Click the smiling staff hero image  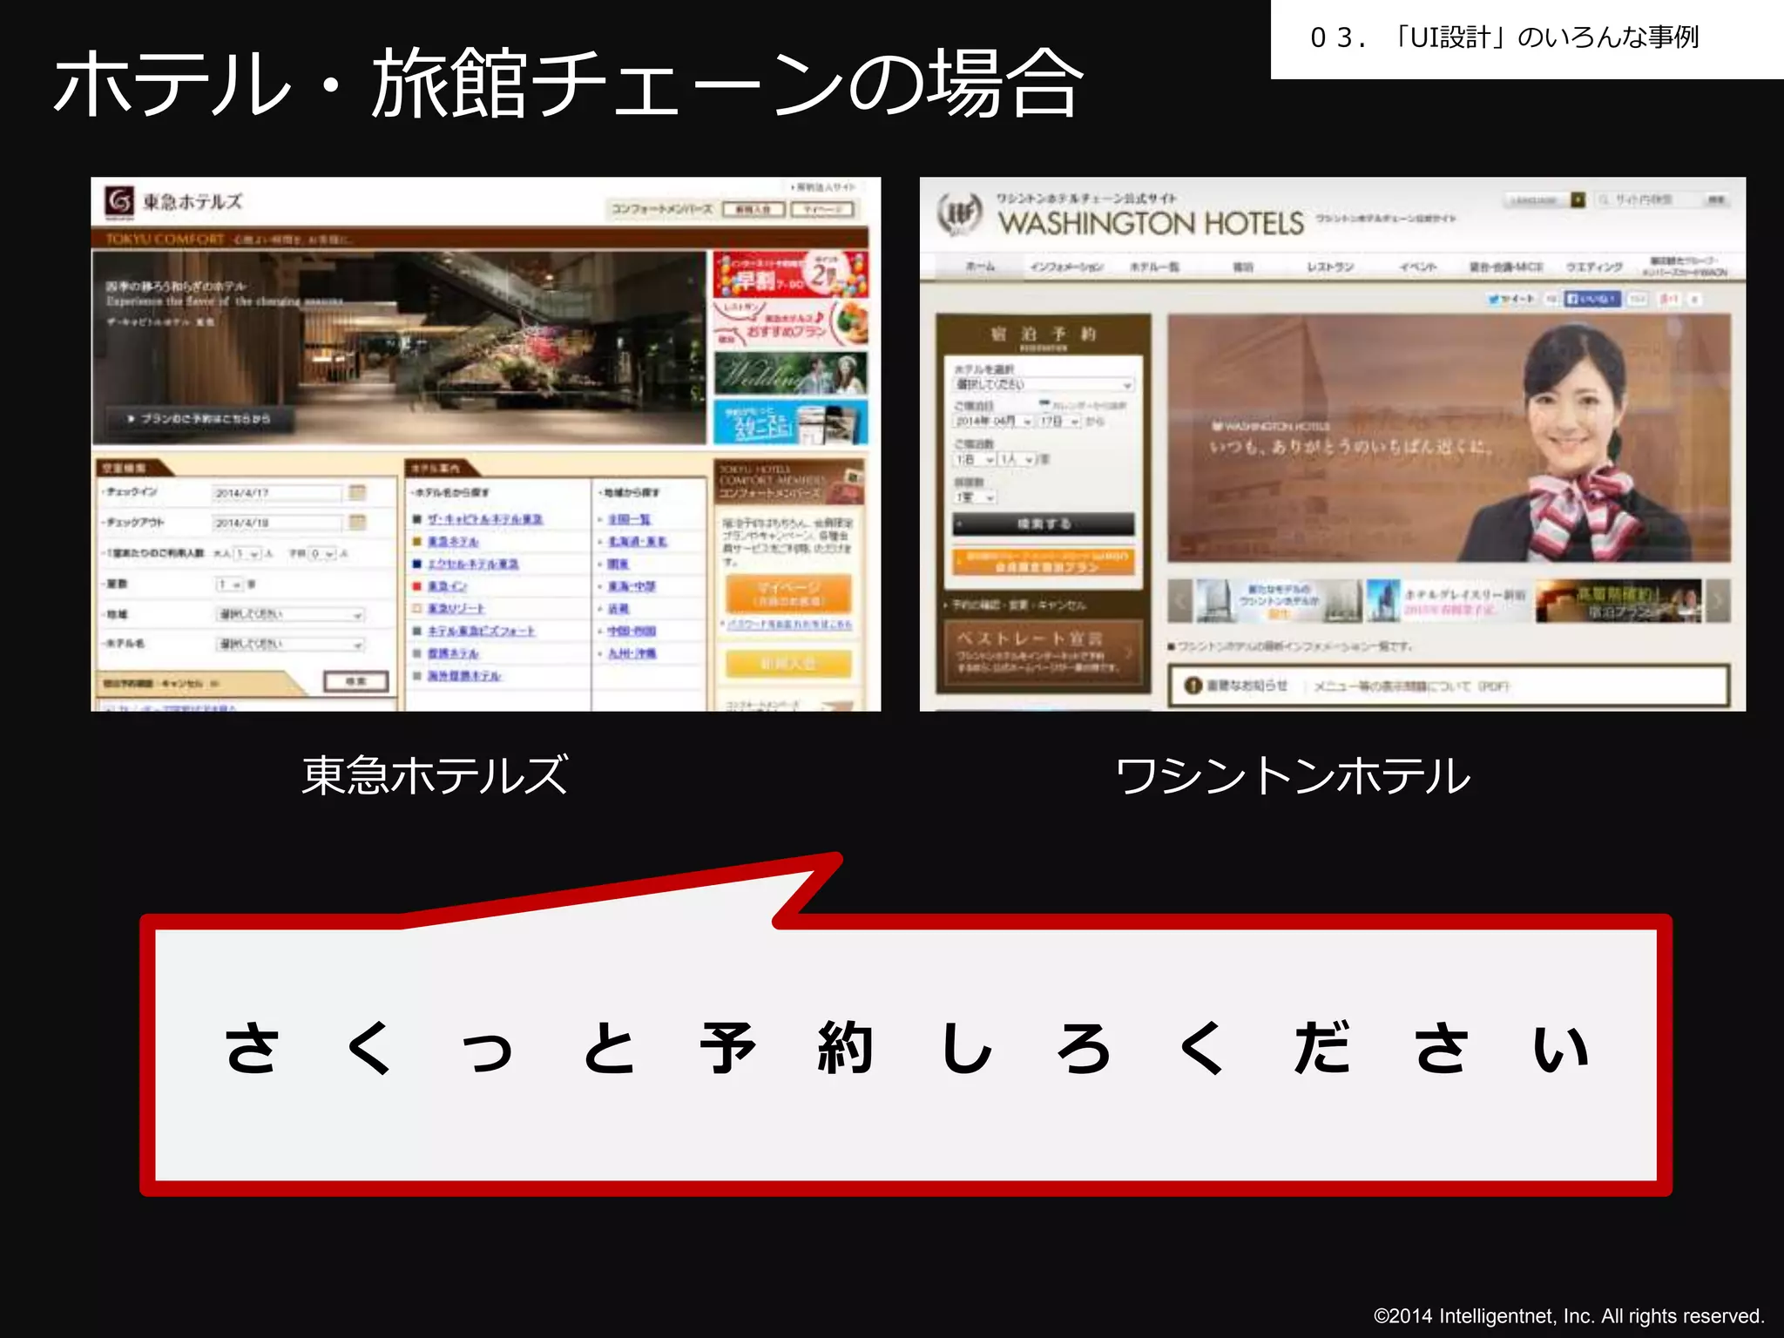(x=1449, y=438)
